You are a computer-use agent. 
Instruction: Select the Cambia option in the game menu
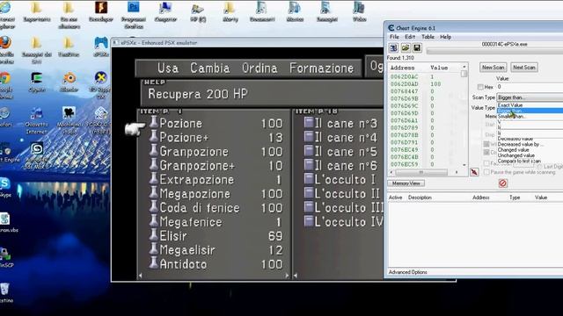coord(210,68)
